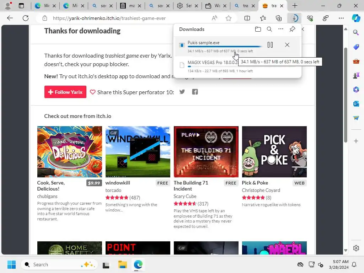
Task: Click the Pukis sample.exe progress bar
Action: 225,47
